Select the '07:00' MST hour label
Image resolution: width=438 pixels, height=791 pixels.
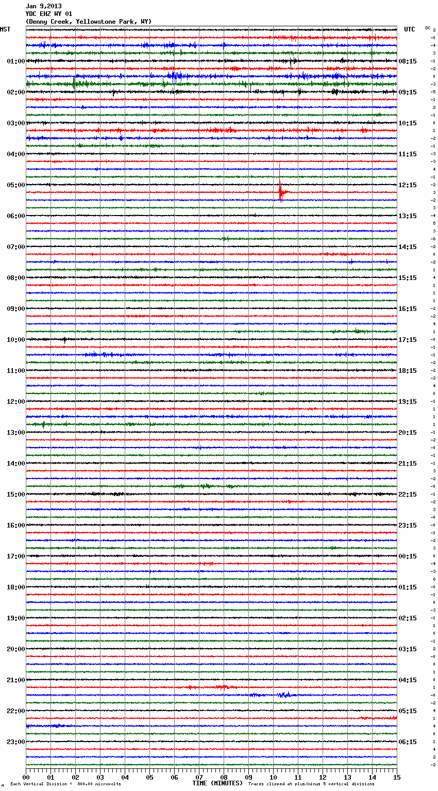16,247
